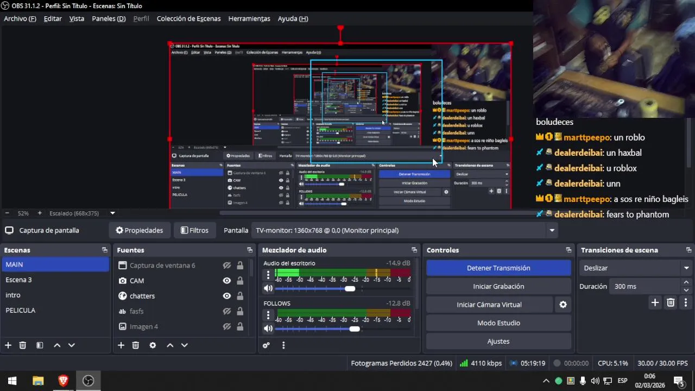The image size is (695, 391).
Task: Open source Filtros button
Action: pos(194,230)
